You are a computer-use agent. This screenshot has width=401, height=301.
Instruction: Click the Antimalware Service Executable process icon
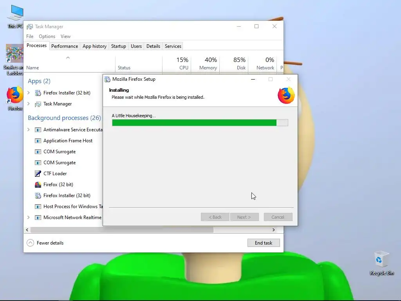pos(38,130)
